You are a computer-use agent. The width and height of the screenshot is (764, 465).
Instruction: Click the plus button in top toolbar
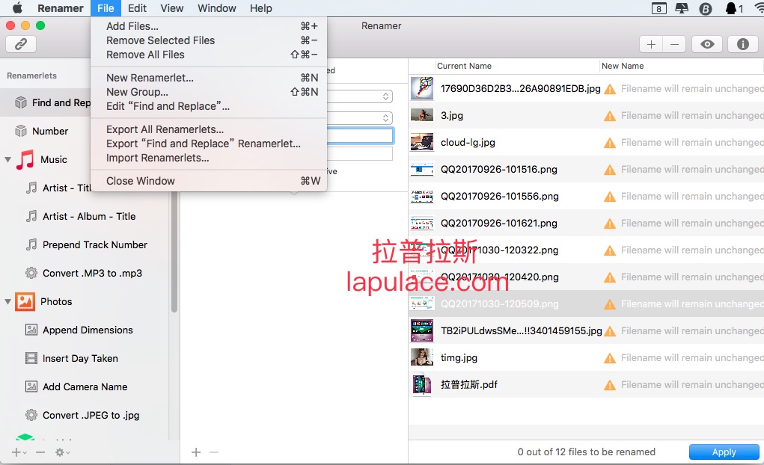pyautogui.click(x=651, y=44)
